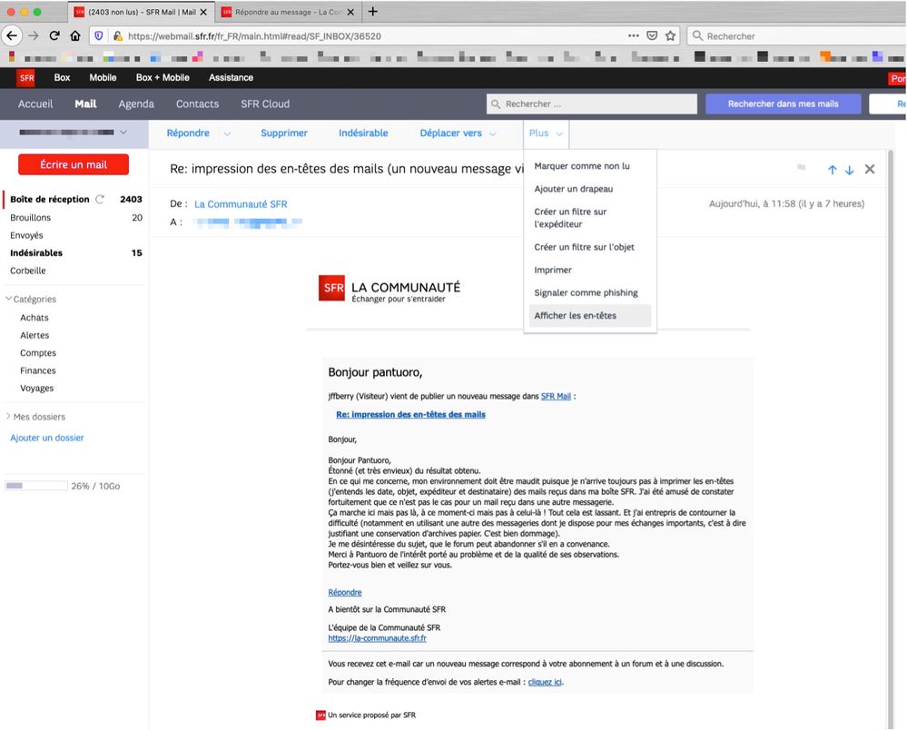Viewport: 907px width, 730px height.
Task: Click the 26% / 10Go storage bar
Action: click(x=35, y=486)
